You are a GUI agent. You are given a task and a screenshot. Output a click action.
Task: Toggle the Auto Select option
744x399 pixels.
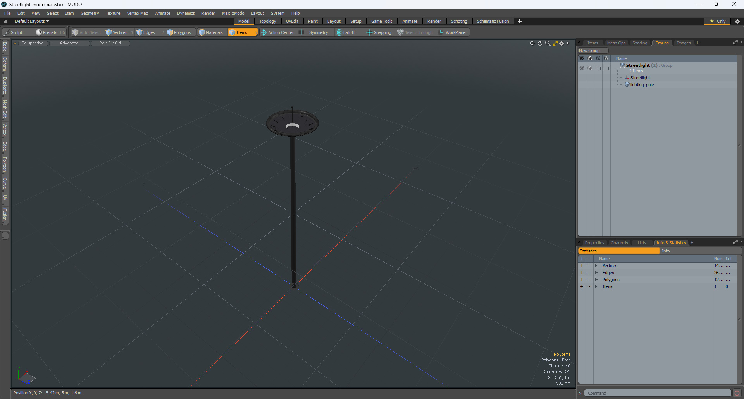(87, 32)
